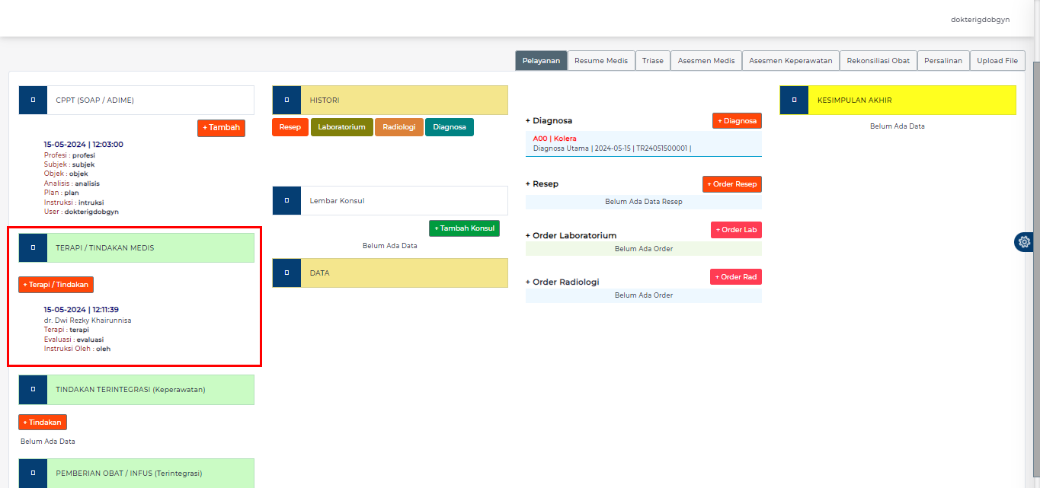Viewport: 1040px width, 488px height.
Task: Click the + Order Resep button
Action: [731, 183]
